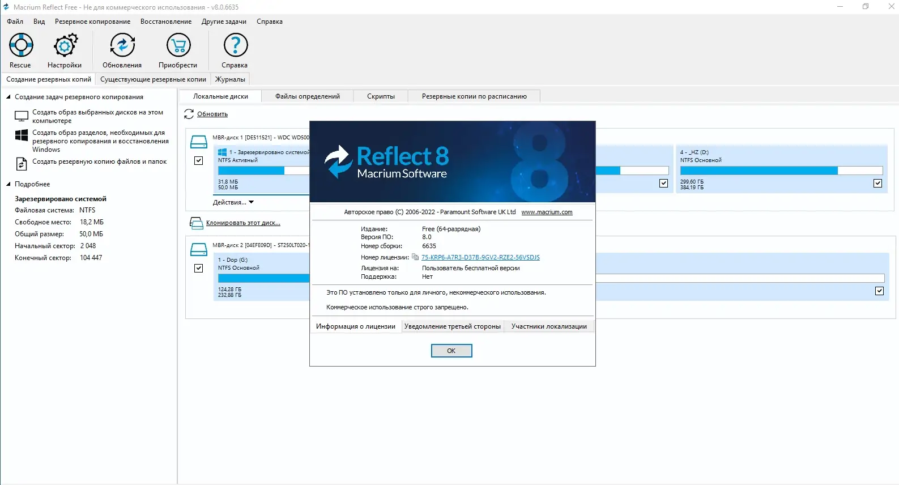
Task: Open the Справка menu in the menu bar
Action: point(270,22)
